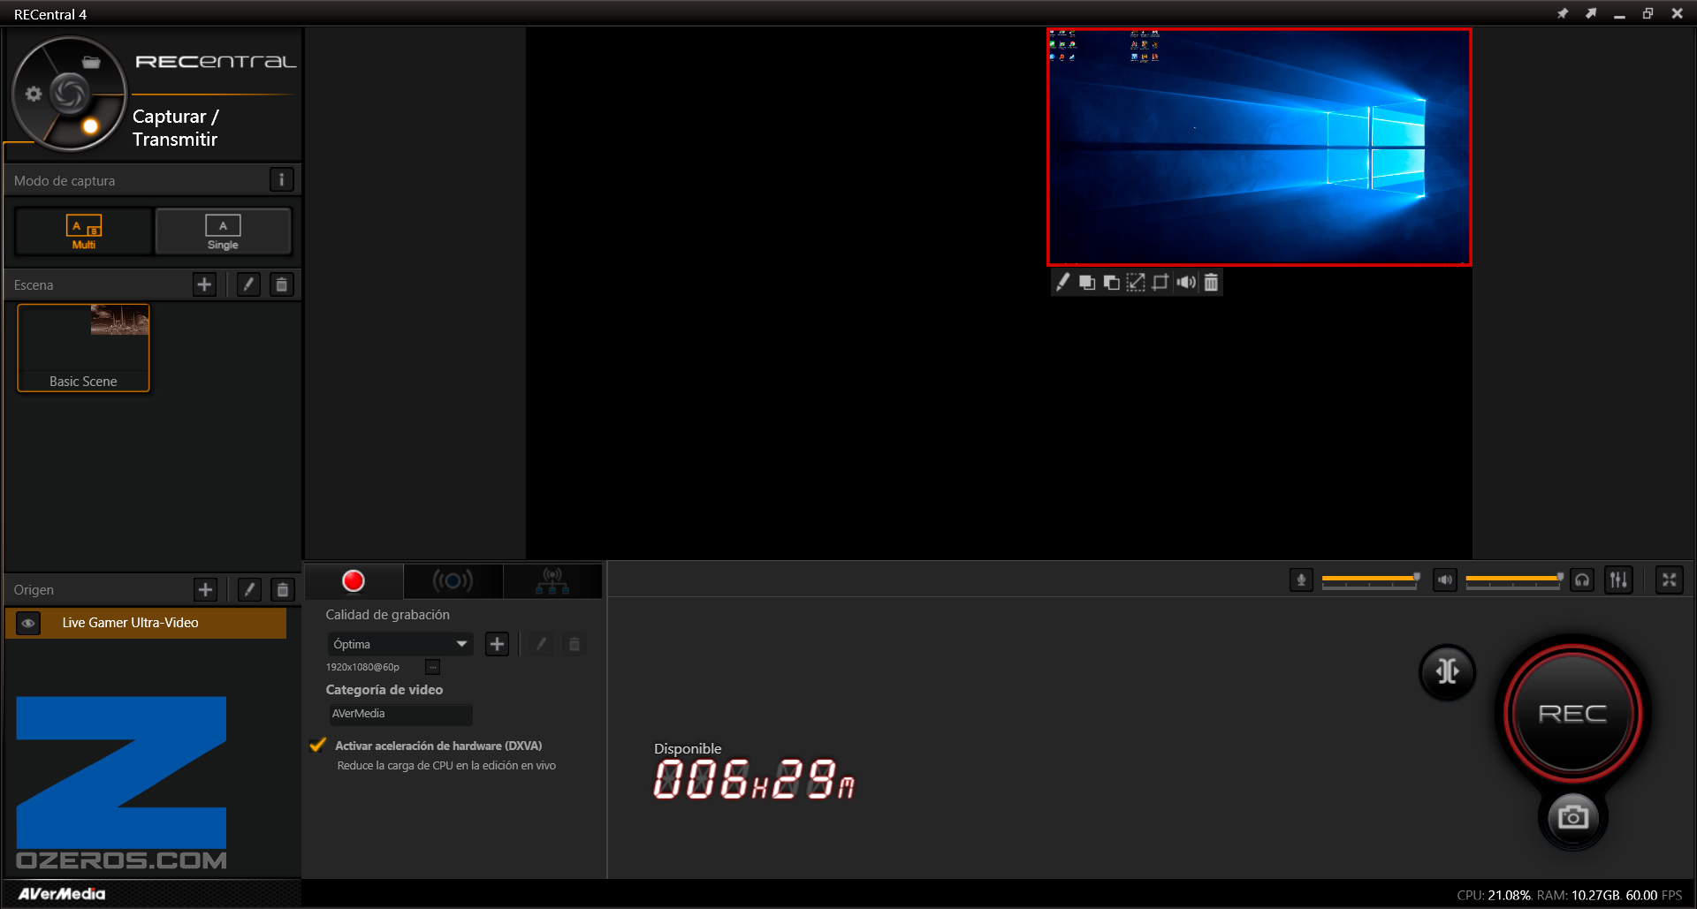This screenshot has width=1697, height=909.
Task: Mute the preview source audio
Action: click(1186, 282)
